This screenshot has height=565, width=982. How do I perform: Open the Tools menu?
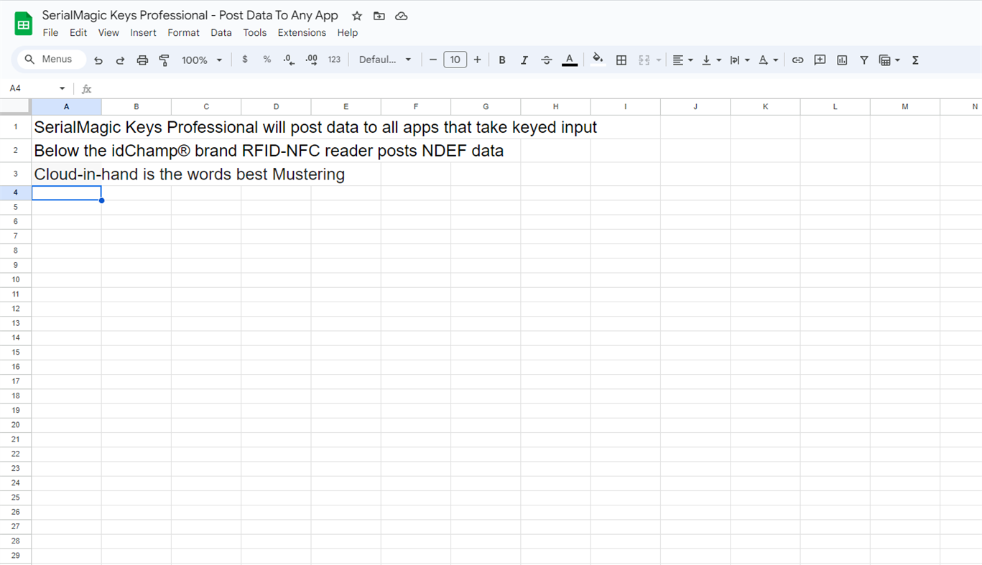pyautogui.click(x=254, y=32)
